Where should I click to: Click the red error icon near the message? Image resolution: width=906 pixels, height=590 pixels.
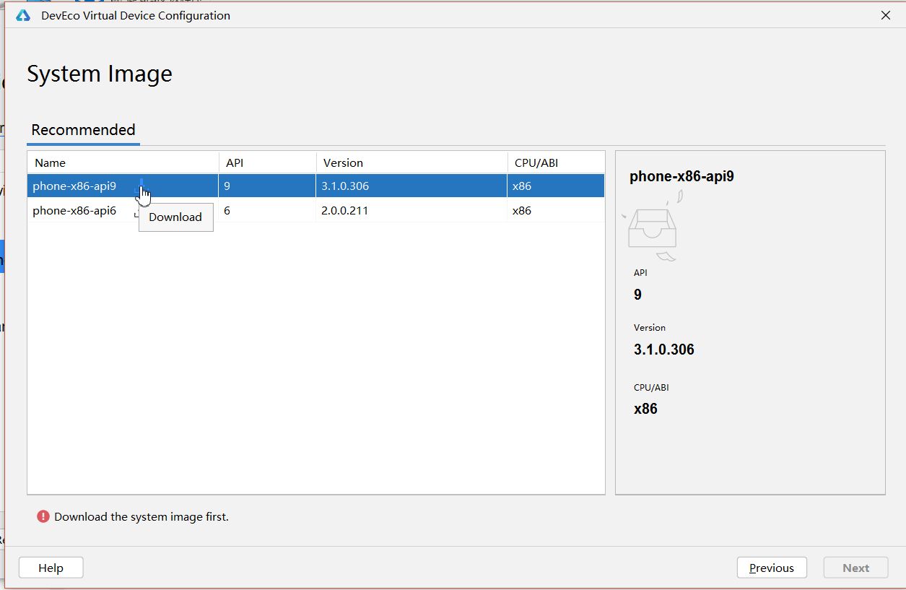pyautogui.click(x=43, y=516)
